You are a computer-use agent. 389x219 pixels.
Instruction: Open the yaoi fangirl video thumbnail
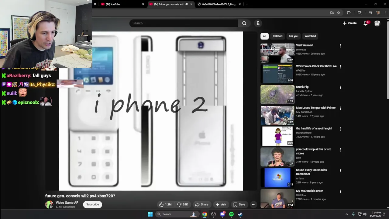277,136
